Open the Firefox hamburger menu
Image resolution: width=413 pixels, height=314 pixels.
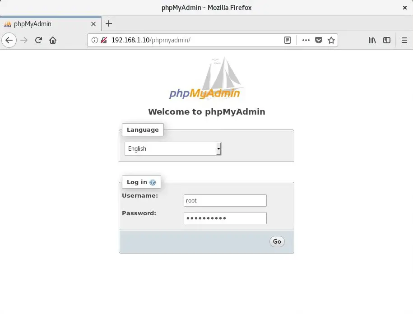point(404,40)
